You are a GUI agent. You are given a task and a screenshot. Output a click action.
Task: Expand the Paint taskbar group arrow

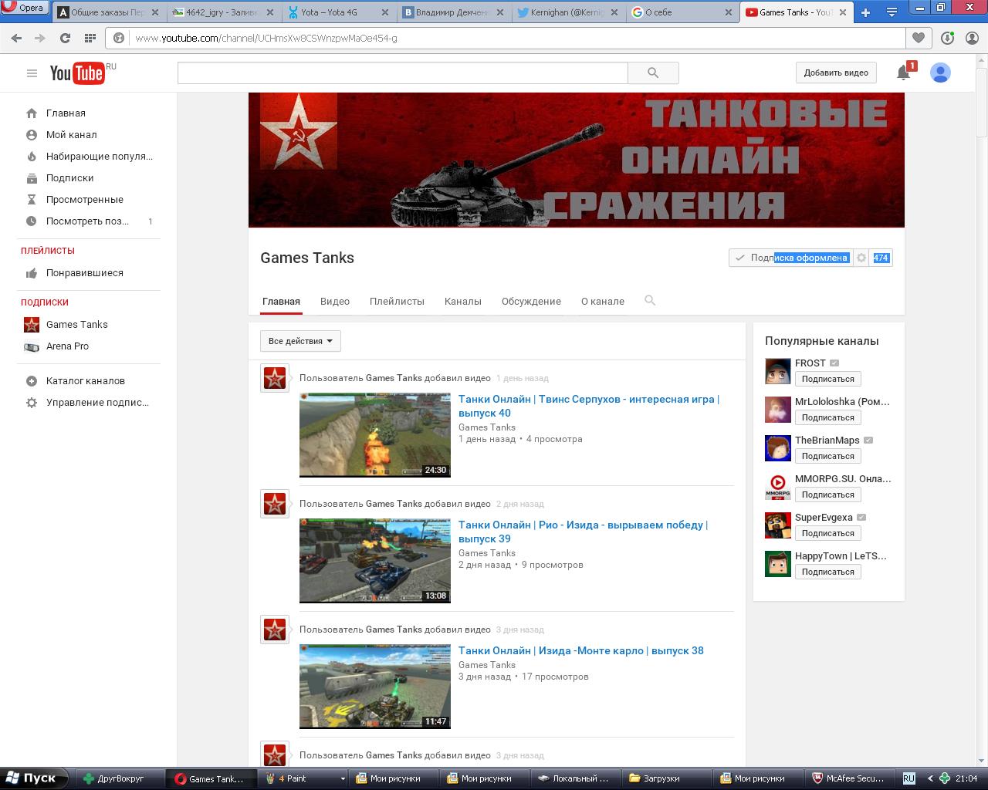click(x=343, y=779)
